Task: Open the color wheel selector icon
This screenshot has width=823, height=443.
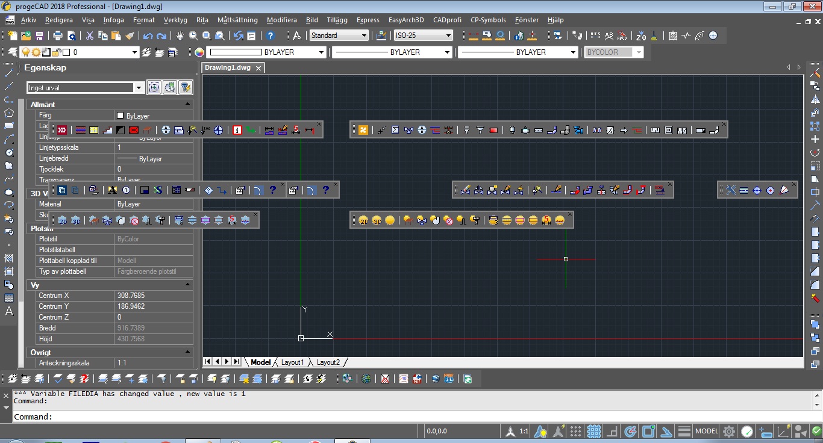Action: pos(199,52)
